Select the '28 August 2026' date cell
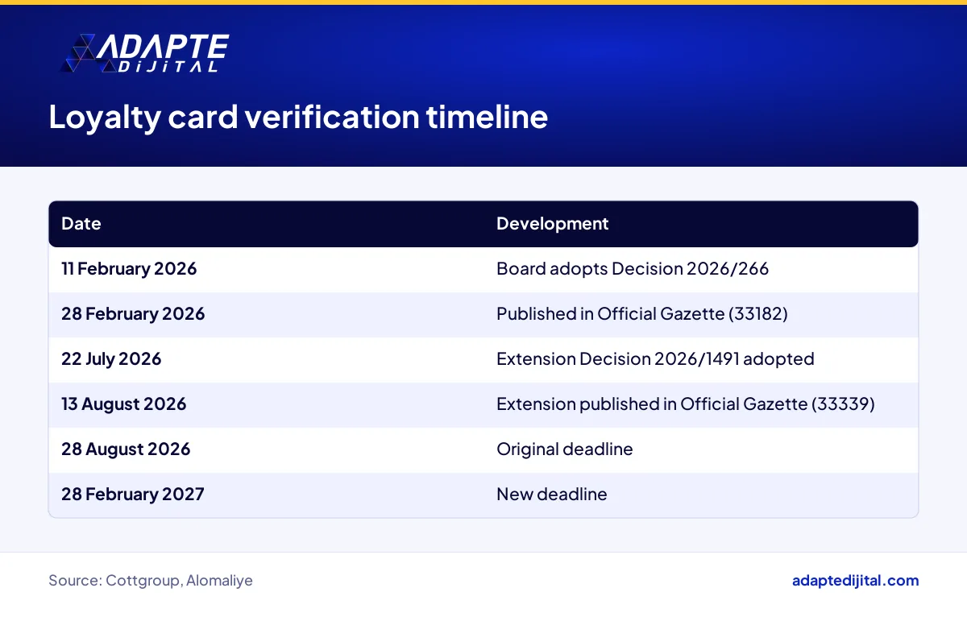The height and width of the screenshot is (621, 967). click(126, 449)
